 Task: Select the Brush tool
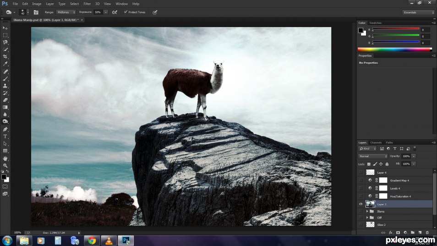[5, 79]
